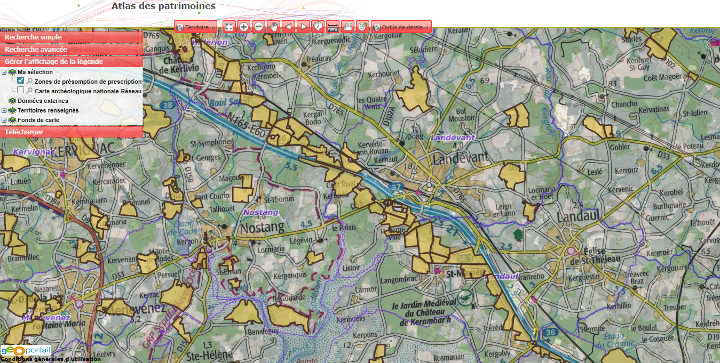Go to next map view arrow
The height and width of the screenshot is (363, 720).
point(303,27)
